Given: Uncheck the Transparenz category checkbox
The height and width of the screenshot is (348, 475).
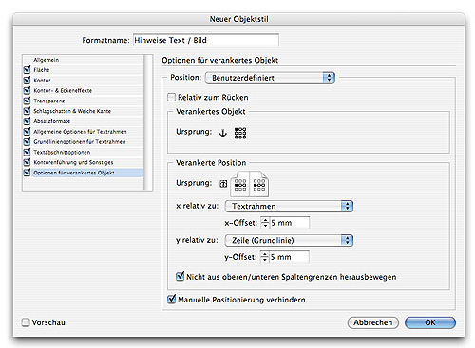Looking at the screenshot, I should (x=28, y=101).
